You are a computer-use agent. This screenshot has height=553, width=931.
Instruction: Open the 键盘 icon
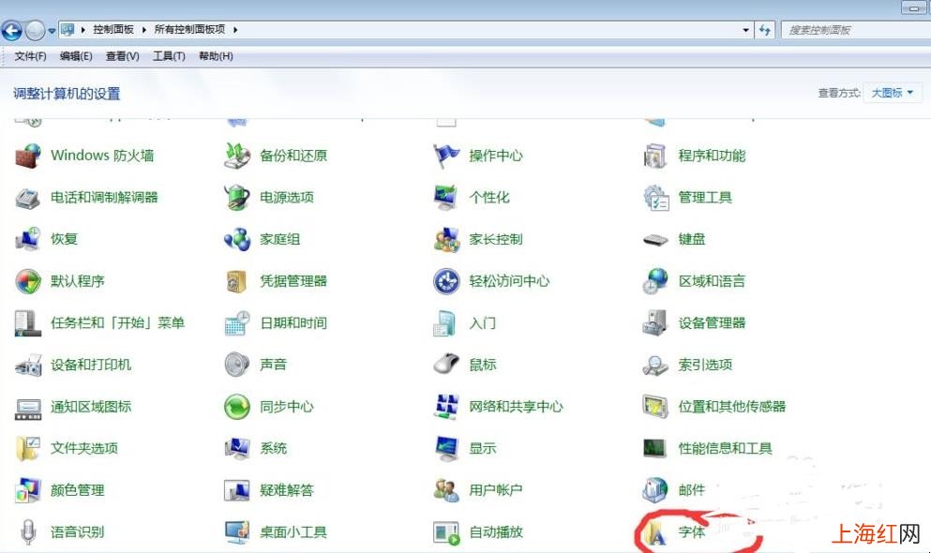[655, 240]
